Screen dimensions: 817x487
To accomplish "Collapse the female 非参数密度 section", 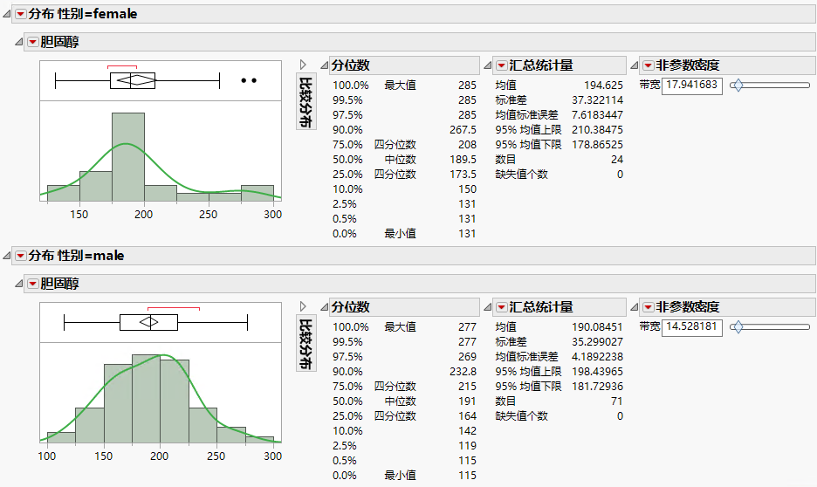I will [634, 65].
